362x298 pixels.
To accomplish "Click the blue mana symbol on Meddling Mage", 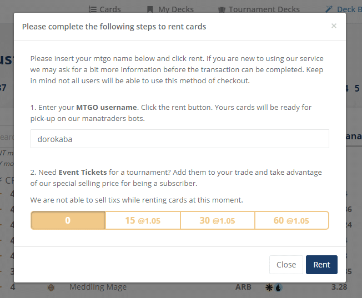I will [x=278, y=287].
